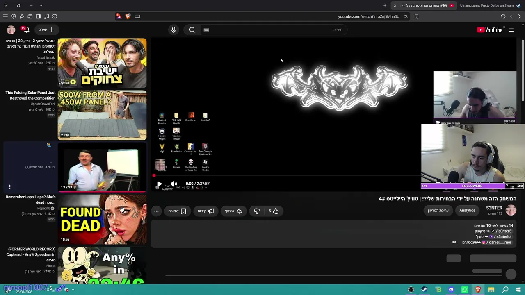This screenshot has width=525, height=295.
Task: Mute the video volume
Action: [174, 184]
